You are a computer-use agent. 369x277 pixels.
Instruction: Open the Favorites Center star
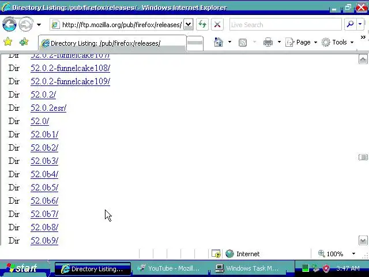point(7,42)
